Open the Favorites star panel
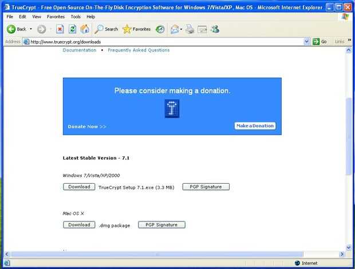The height and width of the screenshot is (269, 355). pos(136,29)
